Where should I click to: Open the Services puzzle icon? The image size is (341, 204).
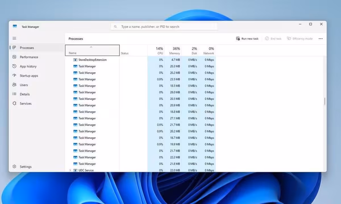(x=14, y=103)
